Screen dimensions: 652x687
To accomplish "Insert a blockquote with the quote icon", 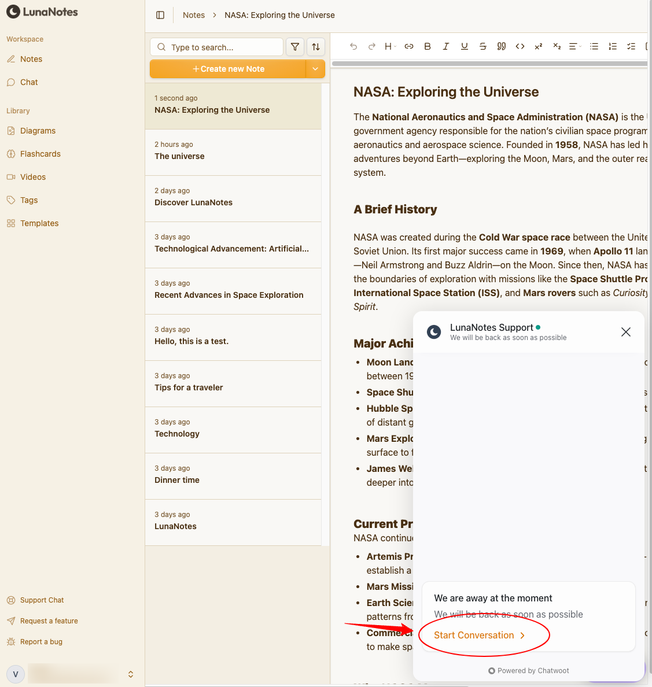I will coord(502,46).
